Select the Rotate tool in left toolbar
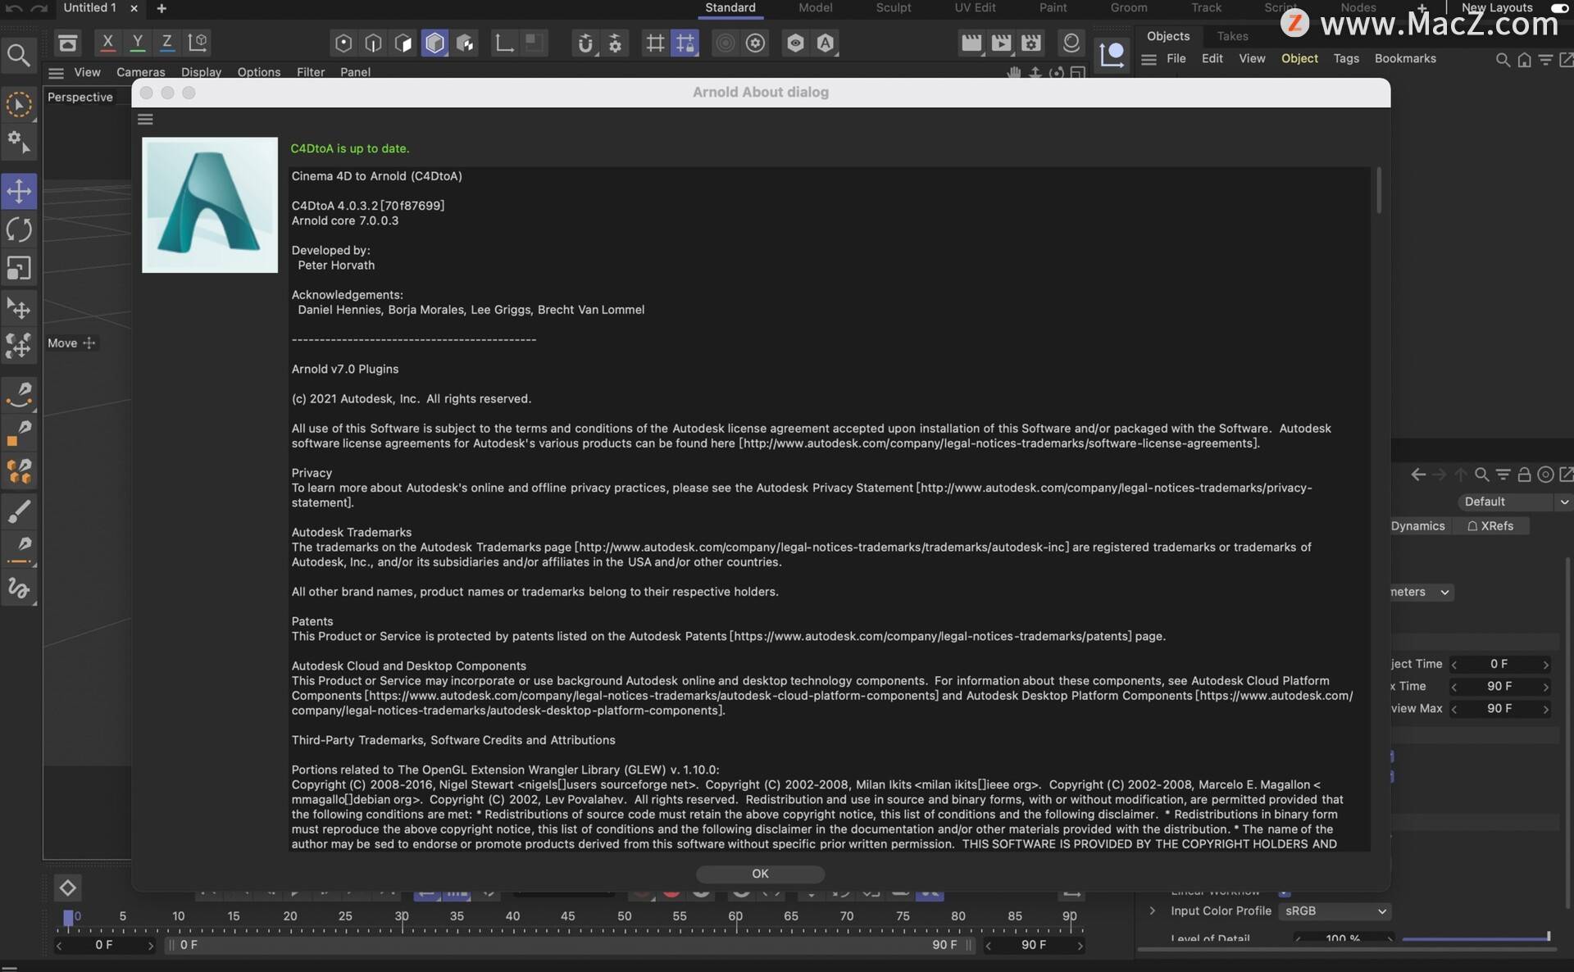Viewport: 1574px width, 972px height. click(x=19, y=229)
